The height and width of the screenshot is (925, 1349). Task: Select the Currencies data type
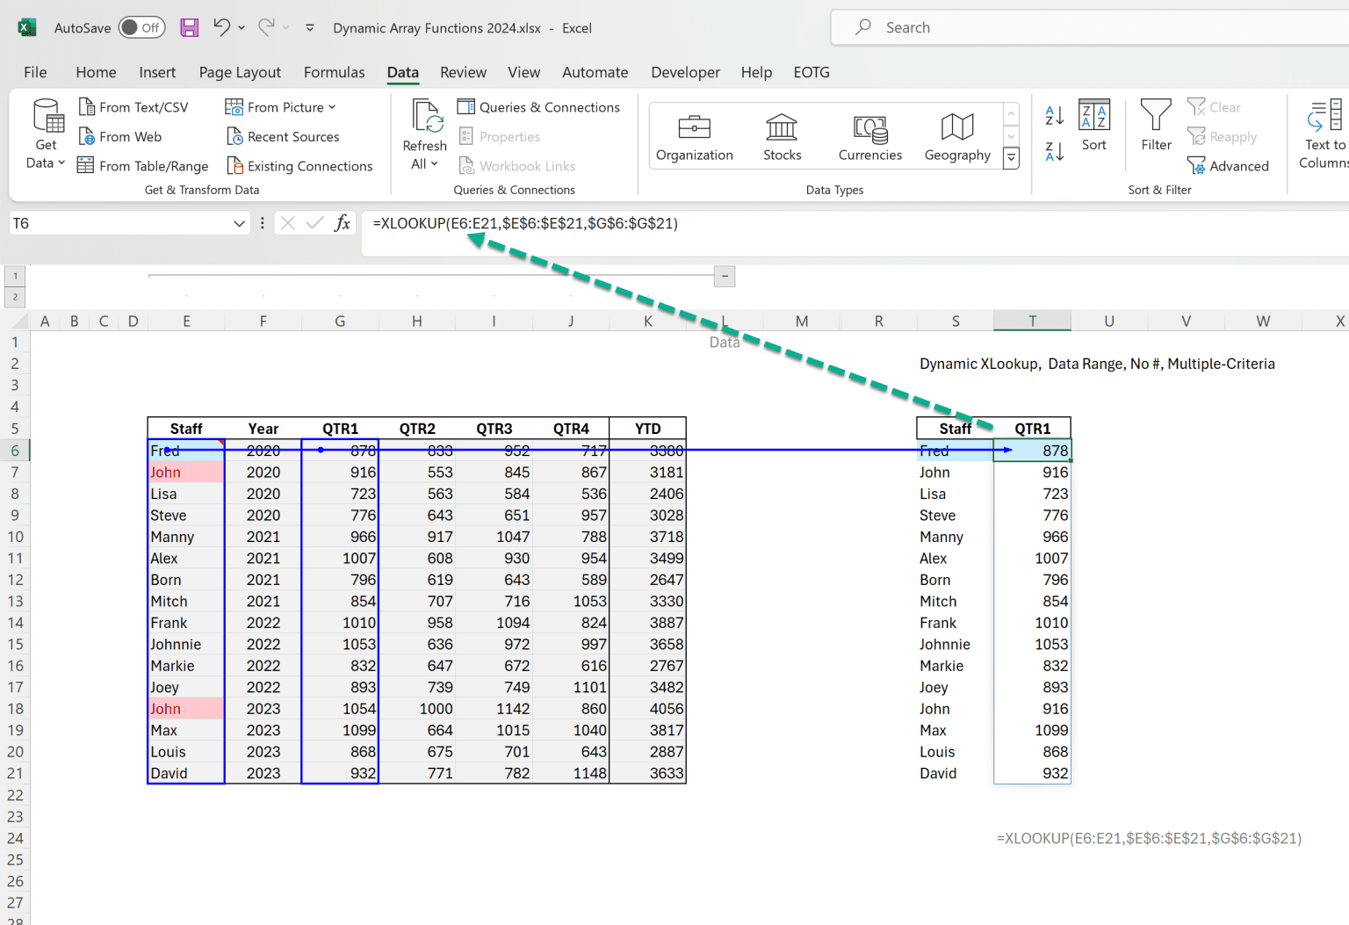click(x=869, y=136)
